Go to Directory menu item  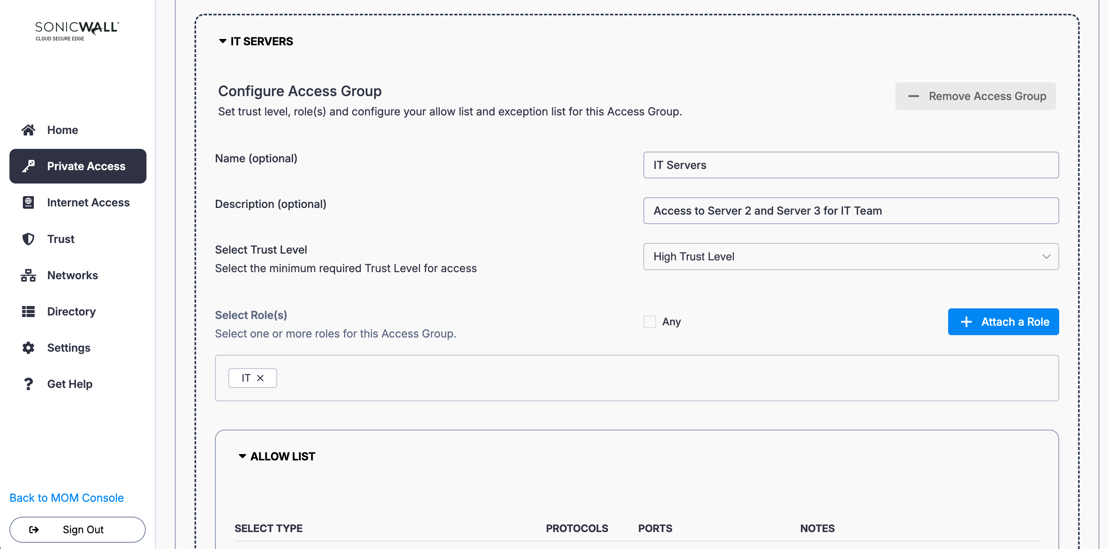pyautogui.click(x=71, y=312)
